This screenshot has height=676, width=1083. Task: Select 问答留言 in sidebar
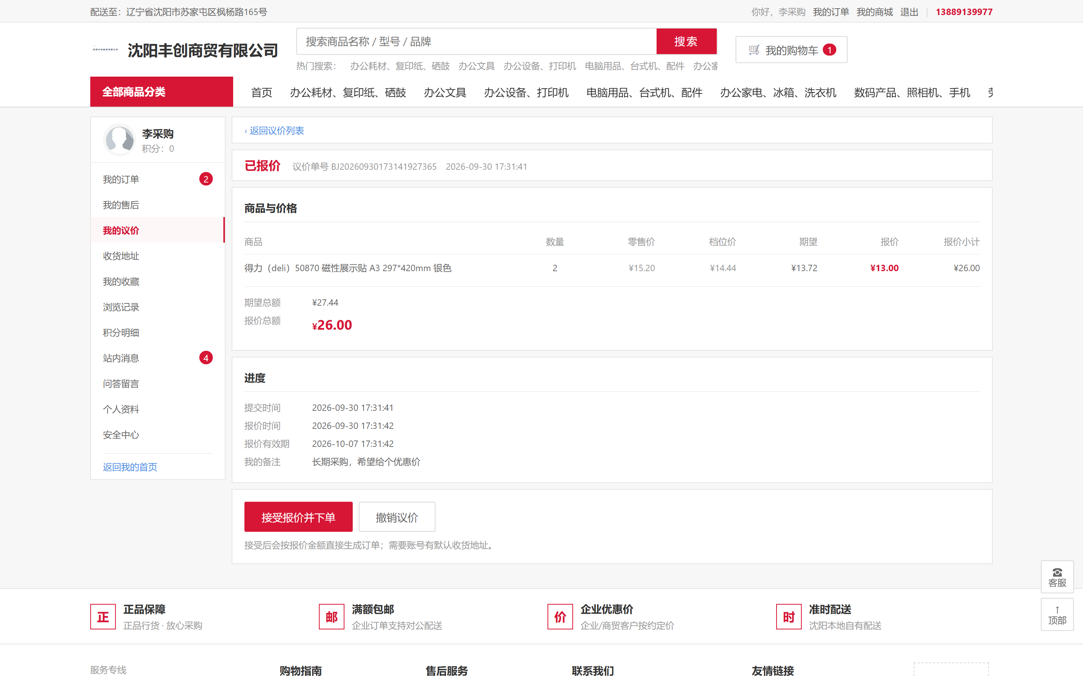[x=158, y=383]
